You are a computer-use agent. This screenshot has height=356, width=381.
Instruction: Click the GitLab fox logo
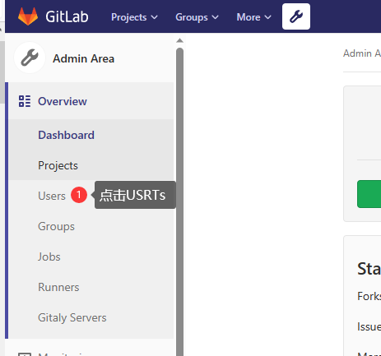[28, 16]
